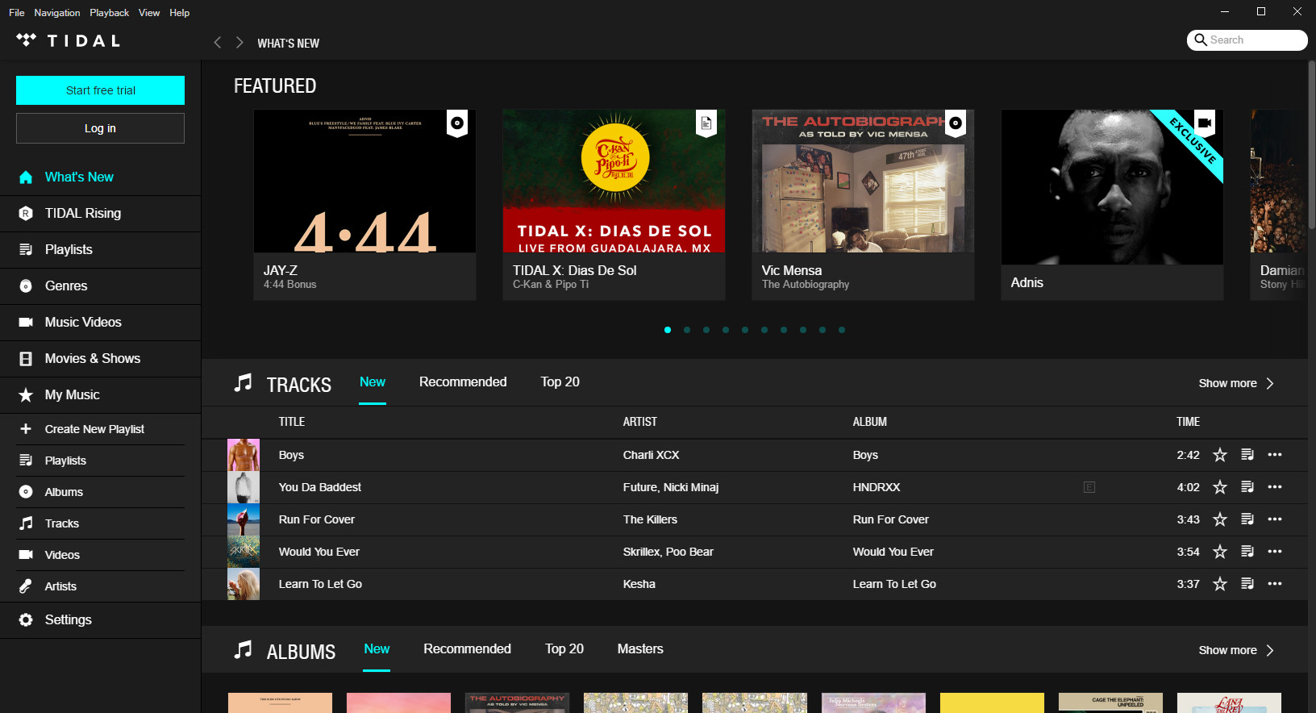Click the plus icon for Create New Playlist
The height and width of the screenshot is (713, 1316).
coord(26,429)
